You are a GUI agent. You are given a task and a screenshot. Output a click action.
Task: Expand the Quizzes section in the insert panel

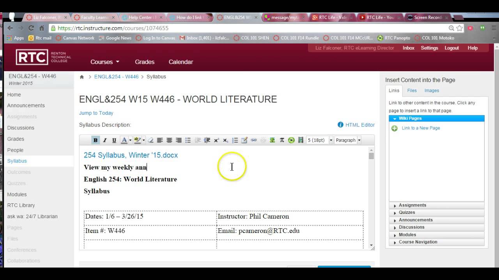pos(437,213)
